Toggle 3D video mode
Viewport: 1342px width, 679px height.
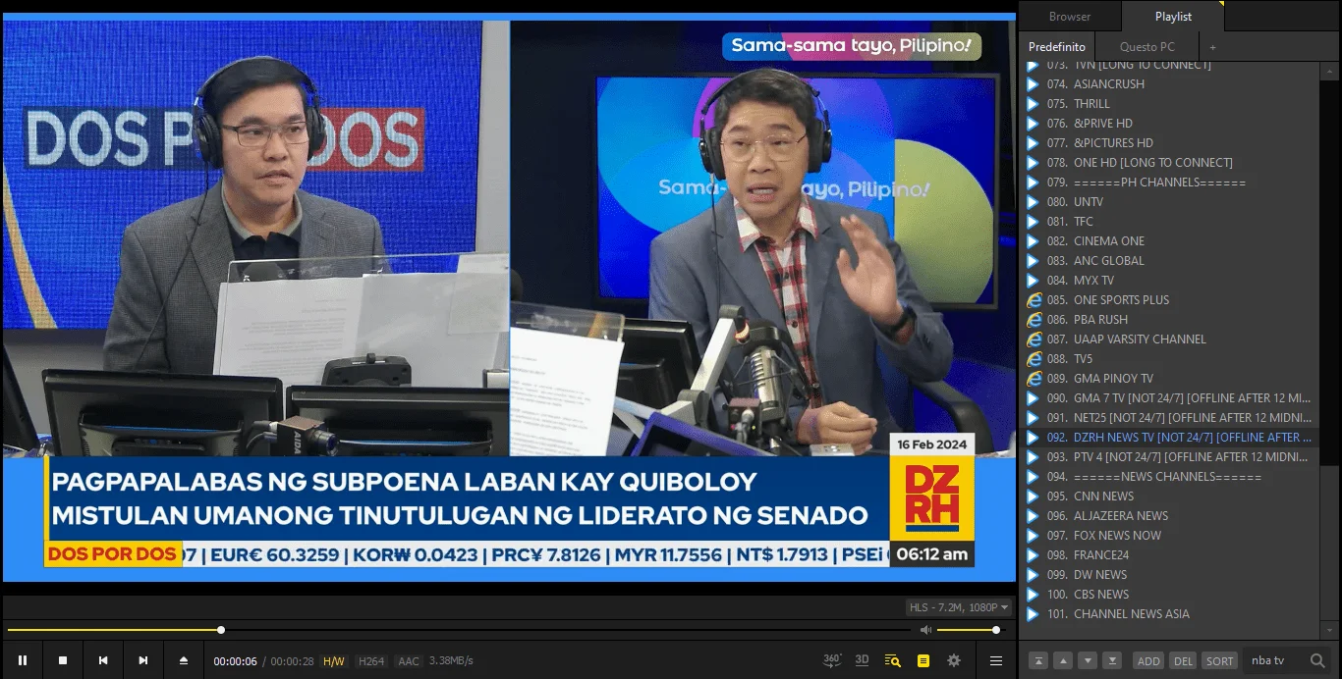(x=862, y=660)
